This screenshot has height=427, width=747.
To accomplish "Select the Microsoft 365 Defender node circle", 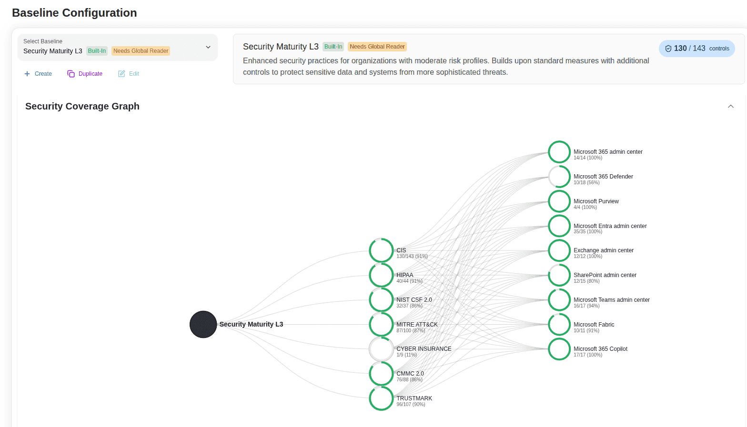I will pos(559,177).
